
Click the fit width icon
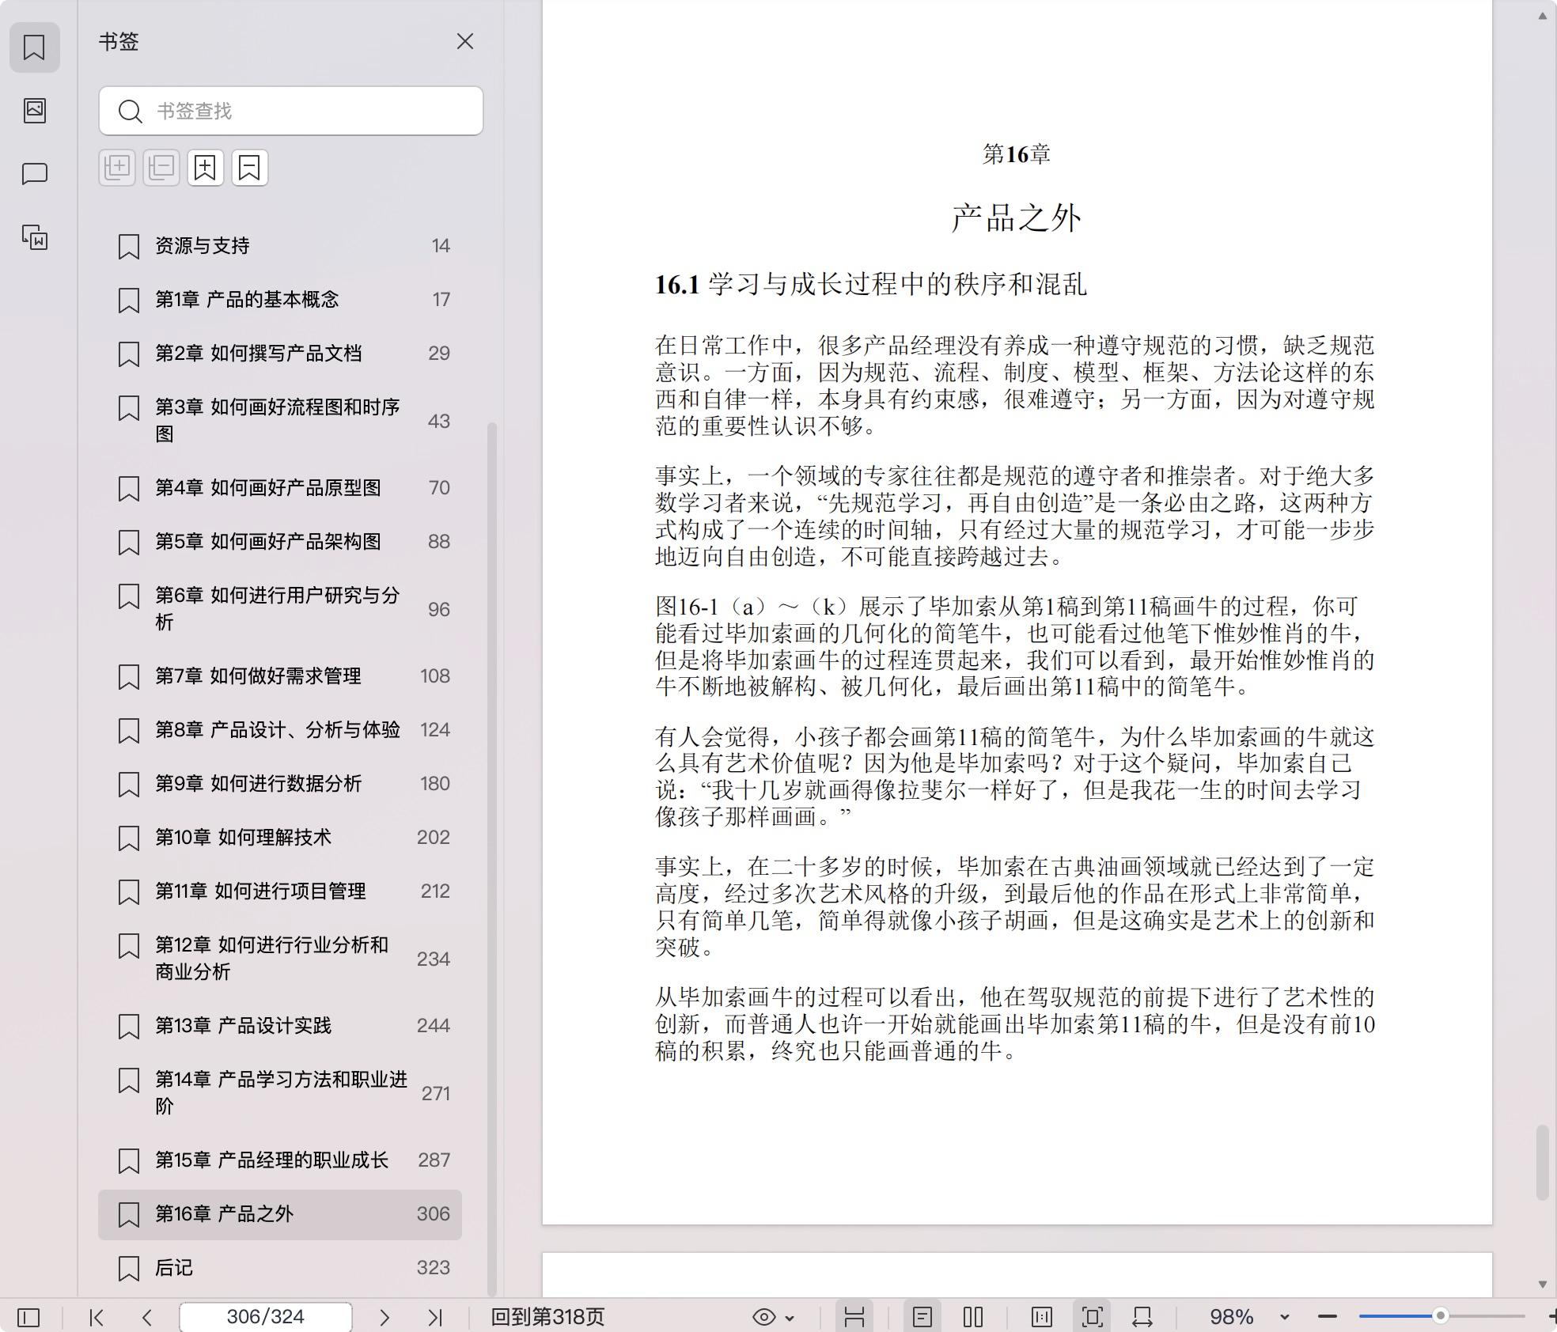tap(1142, 1317)
